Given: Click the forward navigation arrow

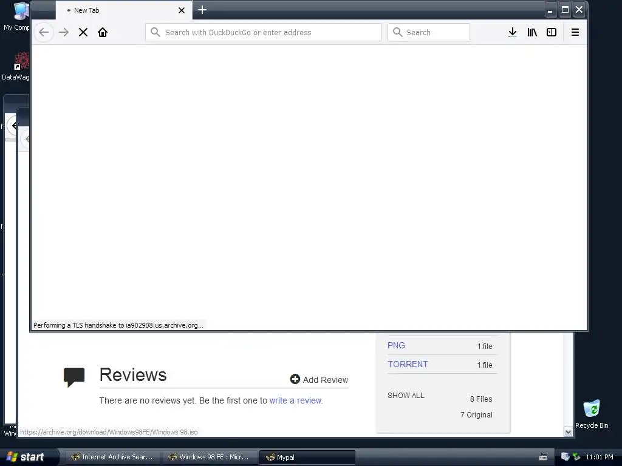Looking at the screenshot, I should (63, 32).
